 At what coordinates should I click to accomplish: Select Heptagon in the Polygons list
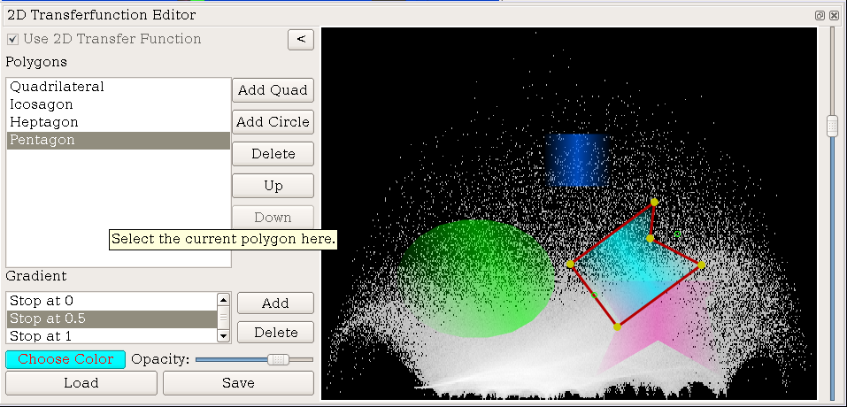coord(119,122)
